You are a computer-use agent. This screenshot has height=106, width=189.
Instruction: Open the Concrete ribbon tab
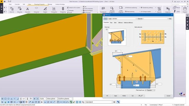click(x=17, y=4)
